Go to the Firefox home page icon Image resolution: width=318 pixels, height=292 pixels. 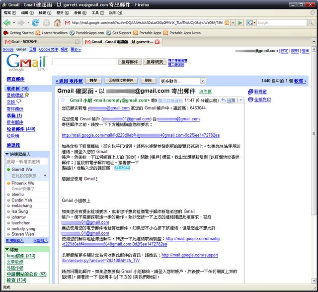pyautogui.click(x=58, y=22)
